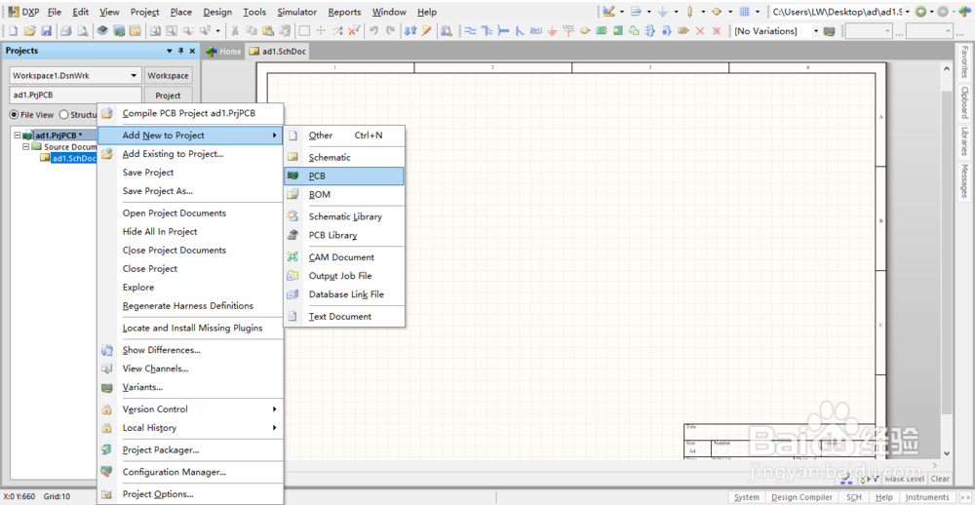The image size is (975, 505).
Task: Click the Move Selection crosshair icon
Action: 321,30
